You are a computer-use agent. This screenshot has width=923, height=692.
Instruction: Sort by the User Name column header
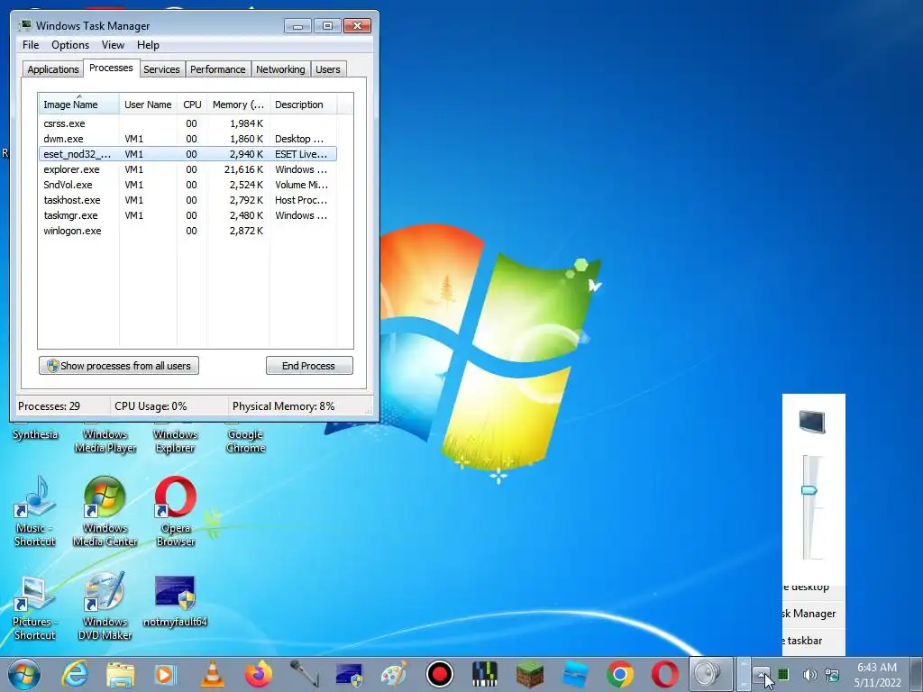[148, 105]
